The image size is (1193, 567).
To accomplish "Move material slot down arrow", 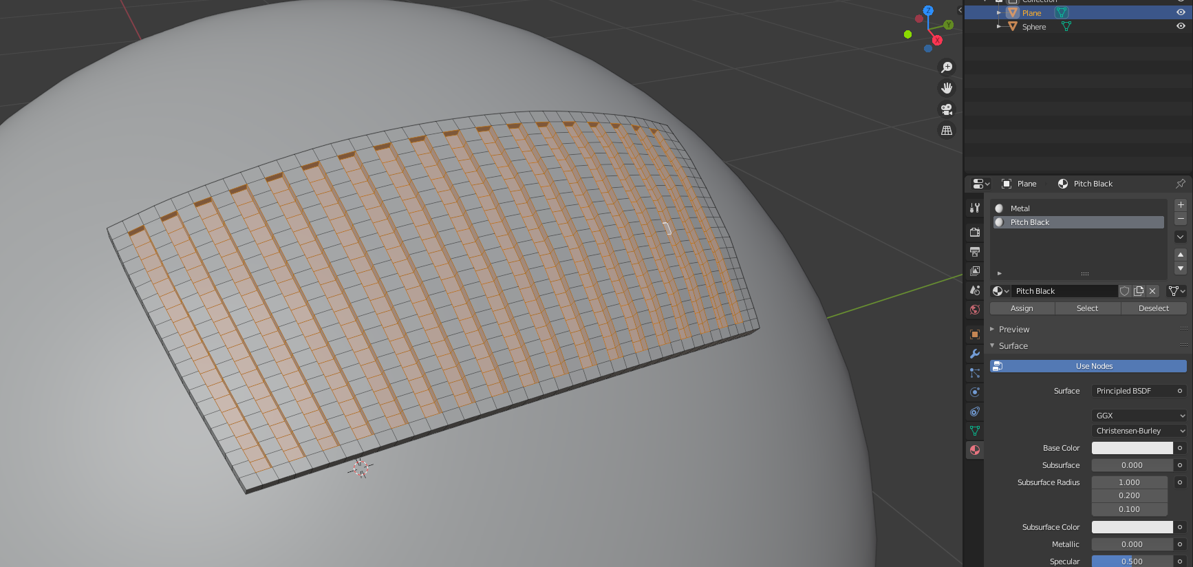I will [x=1181, y=268].
